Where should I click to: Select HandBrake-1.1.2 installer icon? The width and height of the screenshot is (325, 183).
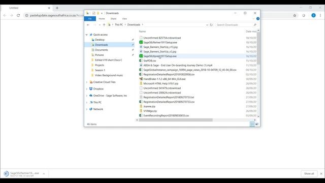pos(141,79)
